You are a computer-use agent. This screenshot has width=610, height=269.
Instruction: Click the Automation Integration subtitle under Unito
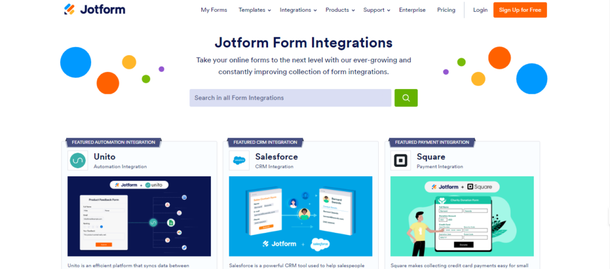pyautogui.click(x=120, y=167)
